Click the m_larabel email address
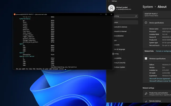Viewport: 171px width, 106px height. (x=124, y=9)
